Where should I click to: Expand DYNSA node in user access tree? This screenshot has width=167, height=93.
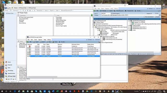pyautogui.click(x=129, y=26)
